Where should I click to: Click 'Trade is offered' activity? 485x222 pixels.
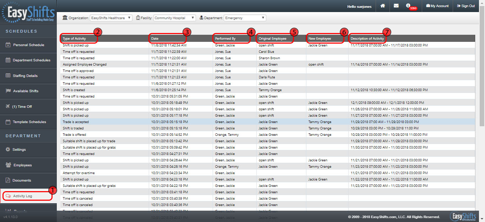tap(74, 135)
